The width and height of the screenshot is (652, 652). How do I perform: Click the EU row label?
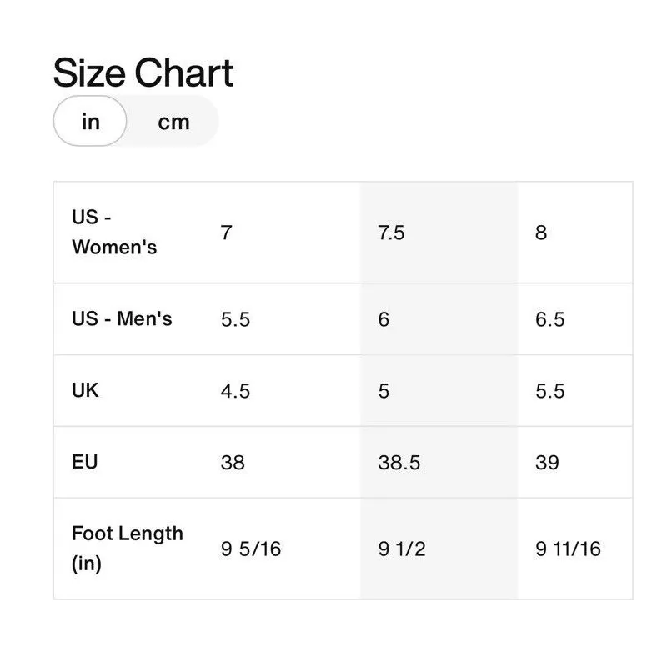tap(84, 461)
